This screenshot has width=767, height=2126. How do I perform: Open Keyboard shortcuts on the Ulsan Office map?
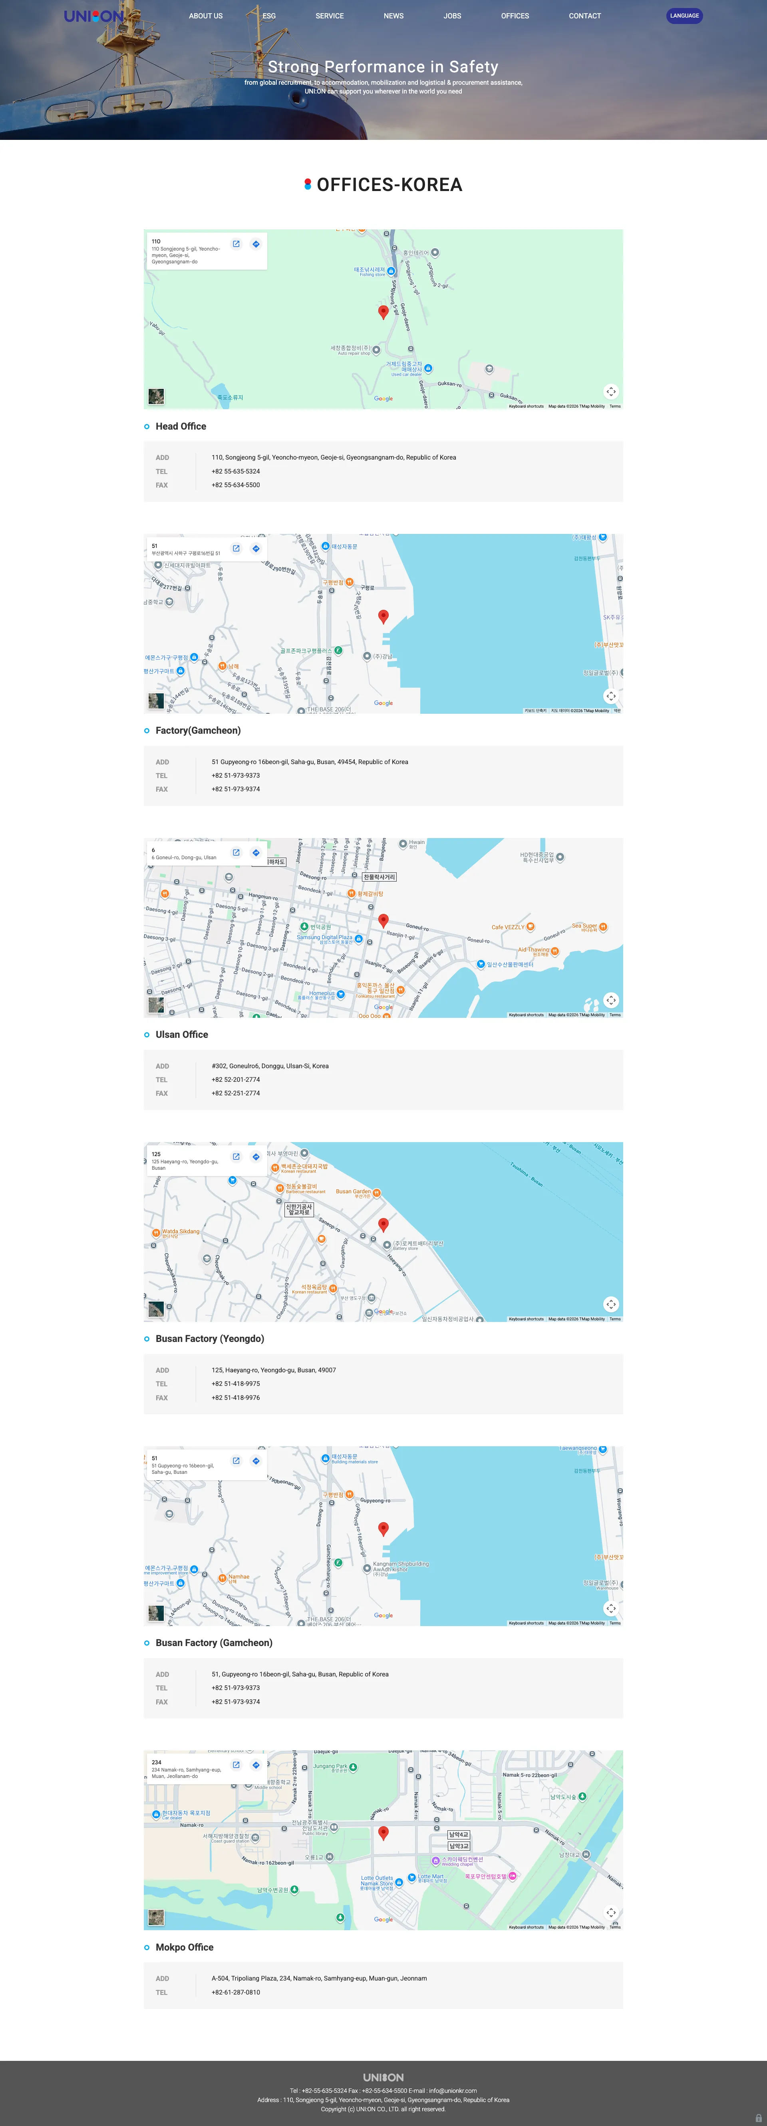click(x=526, y=1014)
